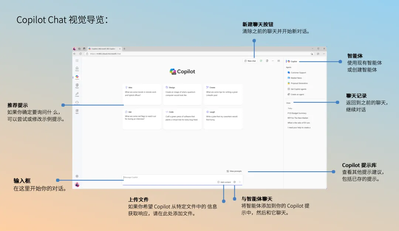The width and height of the screenshot is (399, 231).
Task: Choose the Laugh prompt card
Action: point(223,119)
